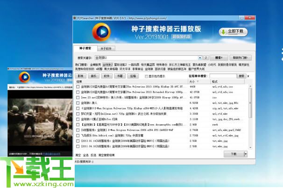Viewport: 283px width, 188px height.
Task: Filter results by 音乐 category
Action: click(x=94, y=75)
